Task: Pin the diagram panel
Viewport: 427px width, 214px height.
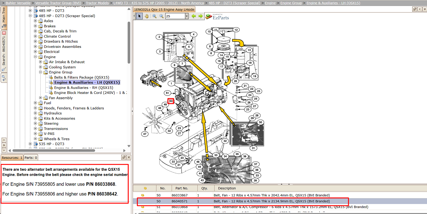Action: pos(414,9)
